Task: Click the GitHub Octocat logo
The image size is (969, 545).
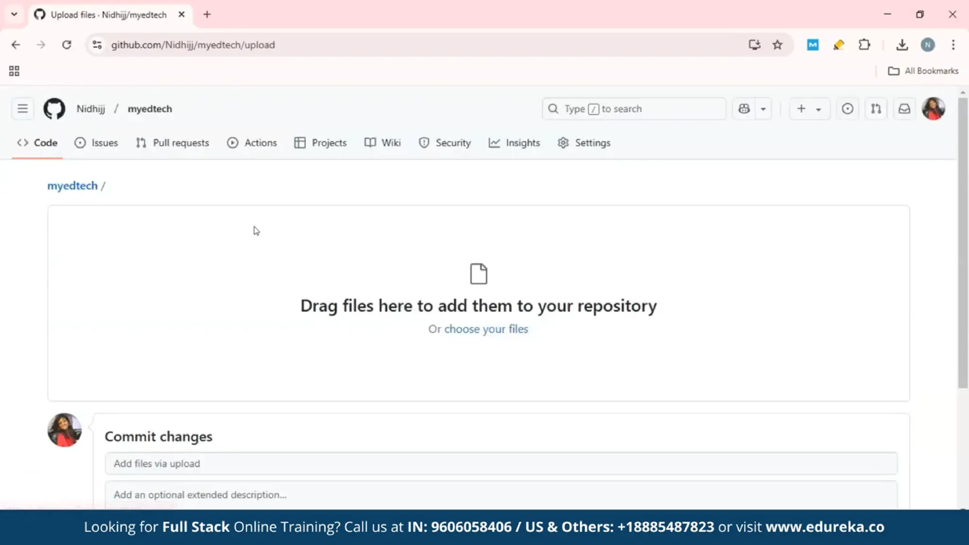Action: click(54, 109)
